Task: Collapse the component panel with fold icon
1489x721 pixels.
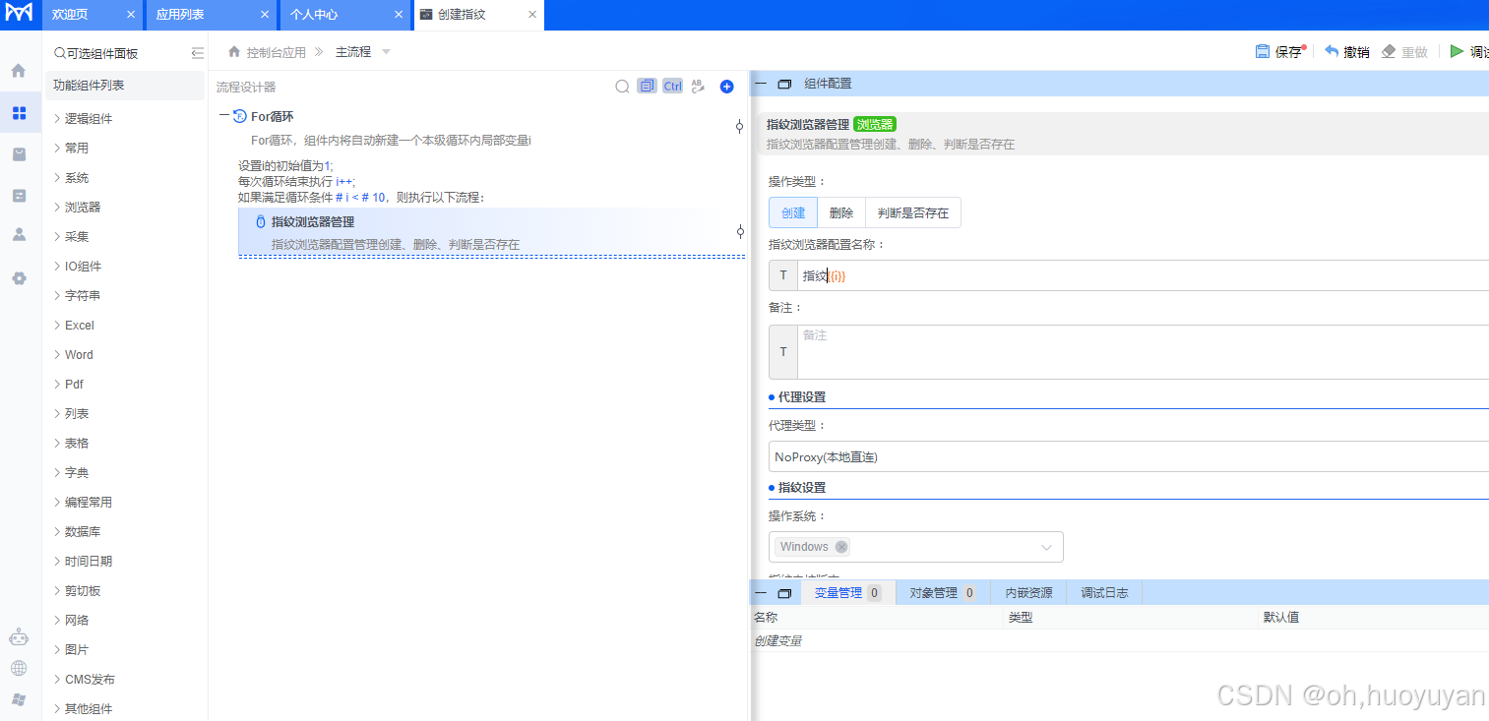Action: (197, 53)
